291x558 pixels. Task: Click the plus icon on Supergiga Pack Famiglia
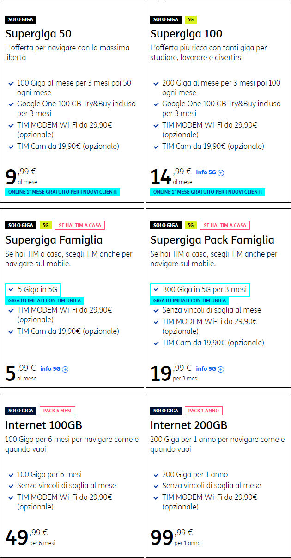coord(221,369)
